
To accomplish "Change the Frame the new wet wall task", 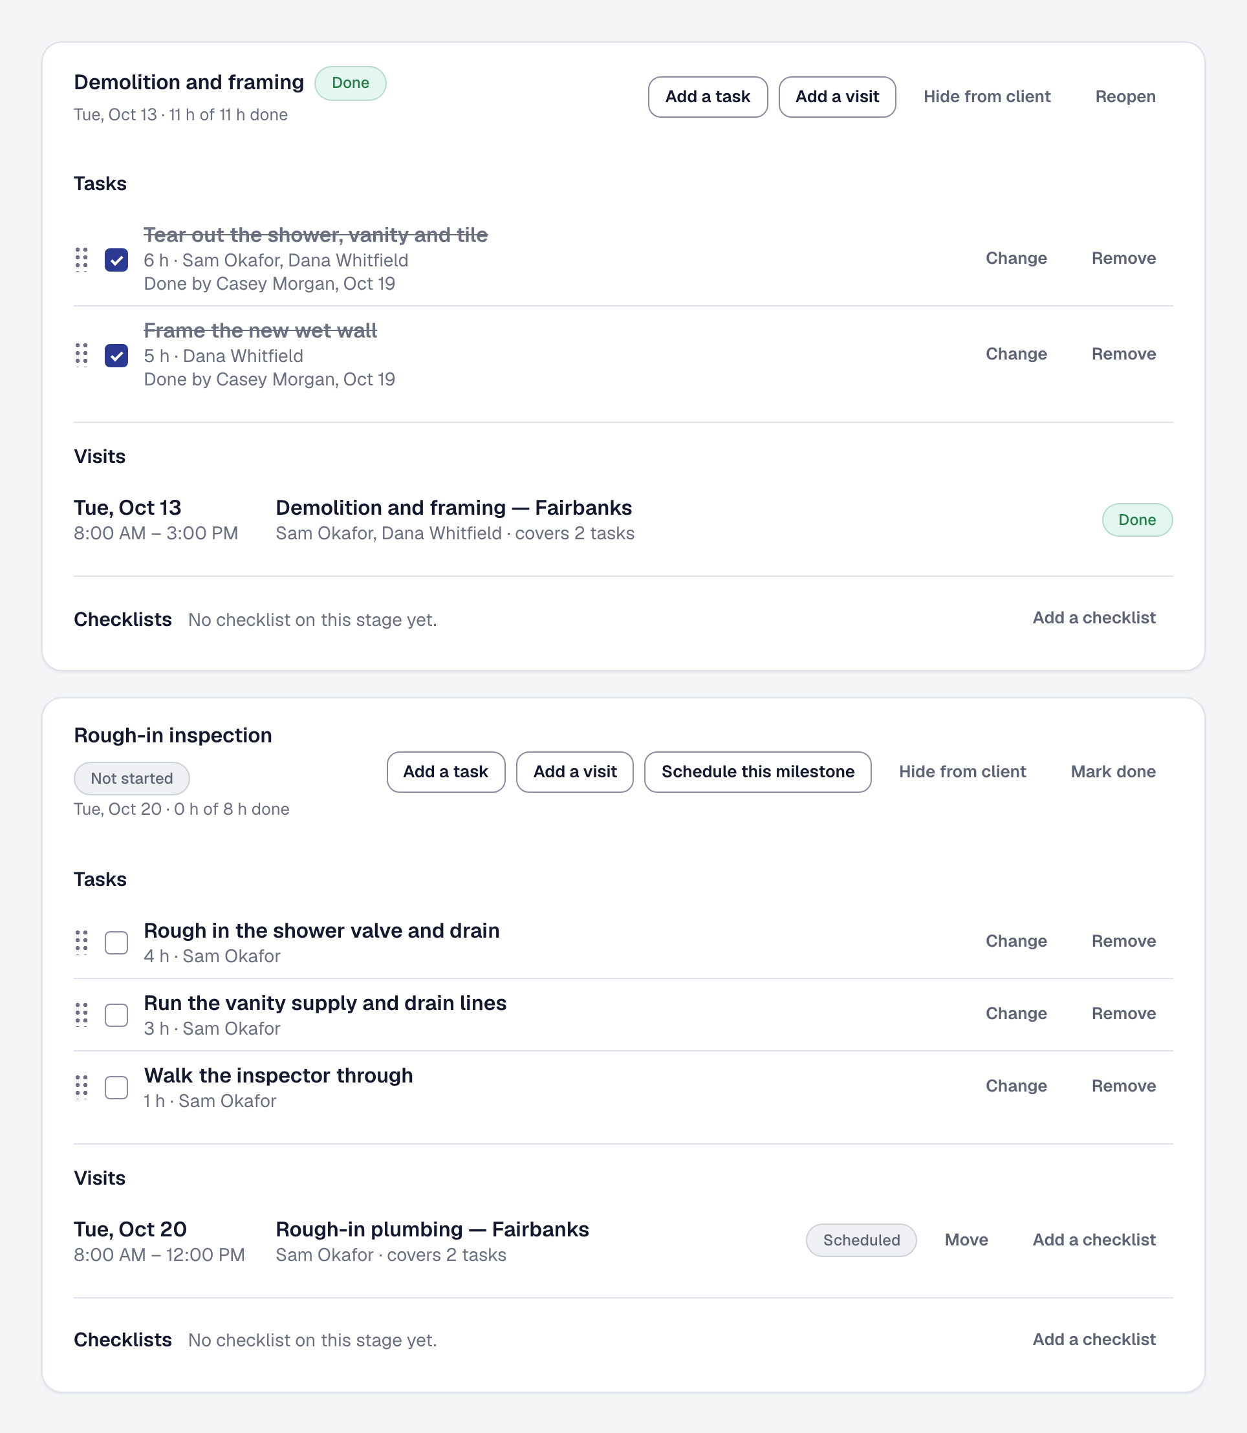I will point(1016,354).
